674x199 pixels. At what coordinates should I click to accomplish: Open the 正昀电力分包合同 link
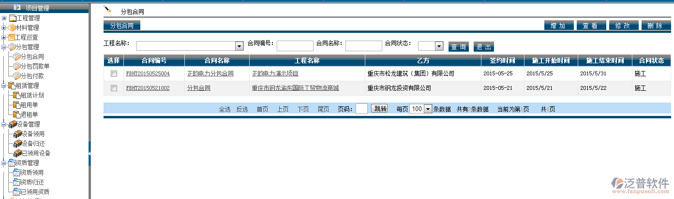(210, 74)
